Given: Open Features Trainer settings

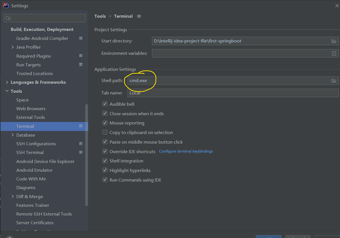Looking at the screenshot, I should [x=33, y=205].
